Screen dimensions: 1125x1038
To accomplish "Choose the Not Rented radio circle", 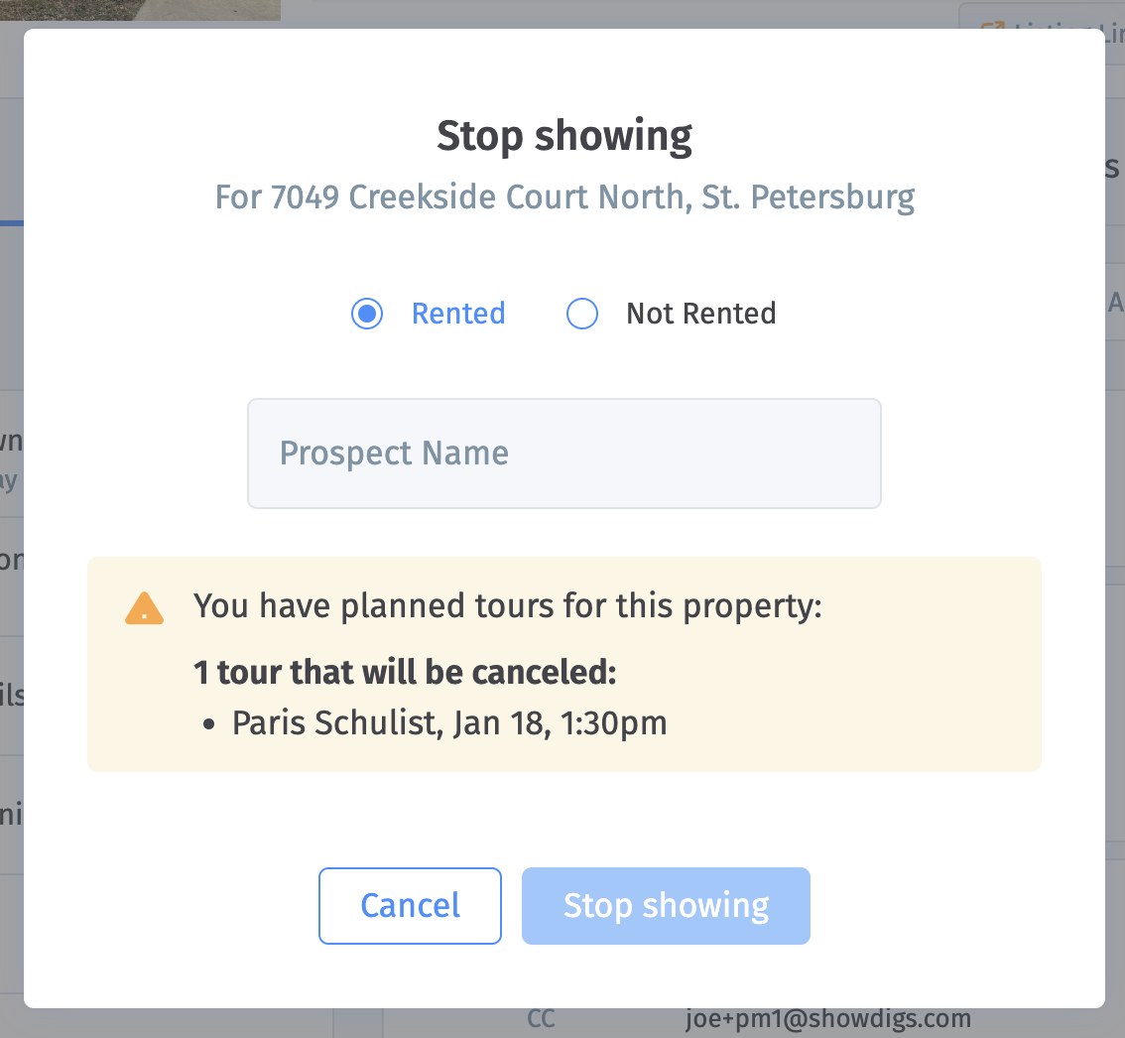I will pyautogui.click(x=582, y=315).
